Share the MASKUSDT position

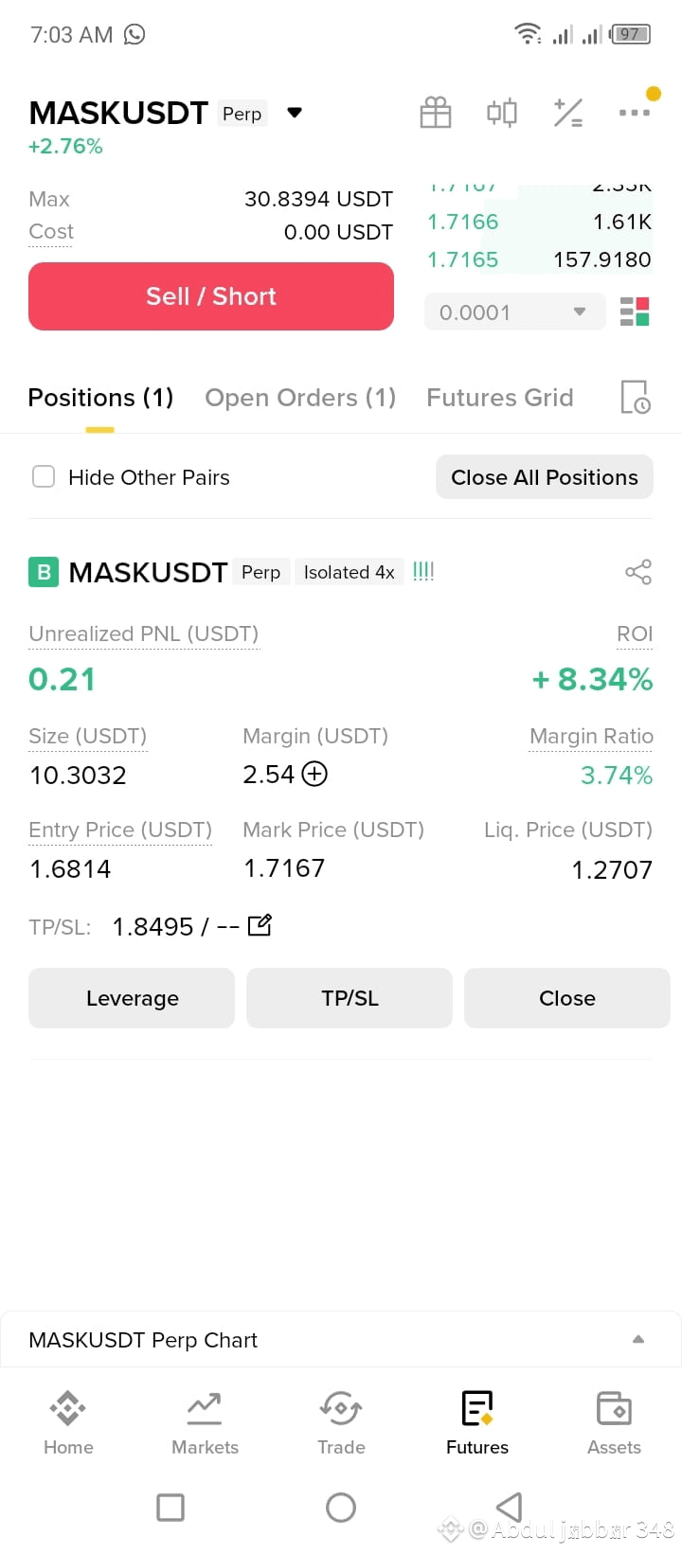tap(638, 572)
